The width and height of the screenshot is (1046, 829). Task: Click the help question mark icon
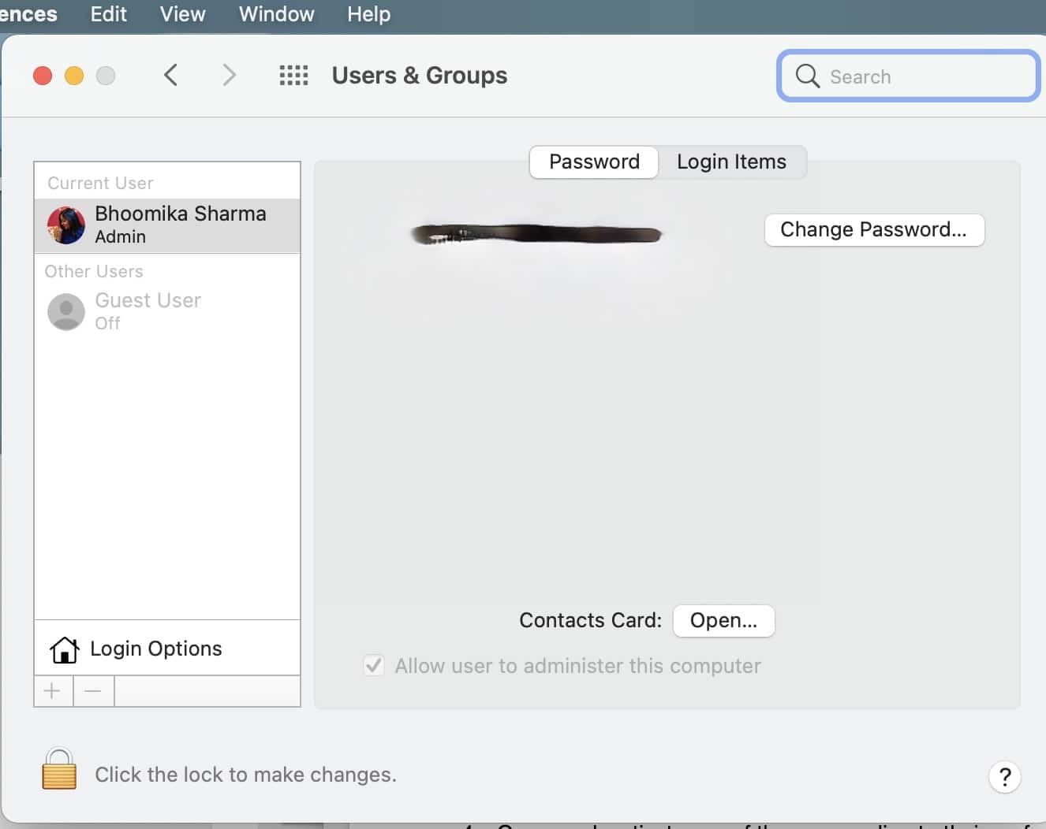pyautogui.click(x=1005, y=777)
